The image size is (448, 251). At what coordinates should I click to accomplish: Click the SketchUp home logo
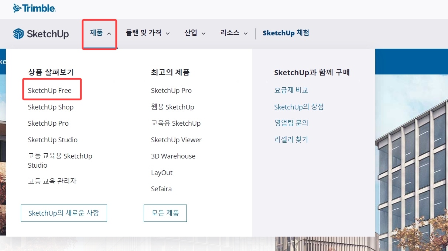pos(41,34)
